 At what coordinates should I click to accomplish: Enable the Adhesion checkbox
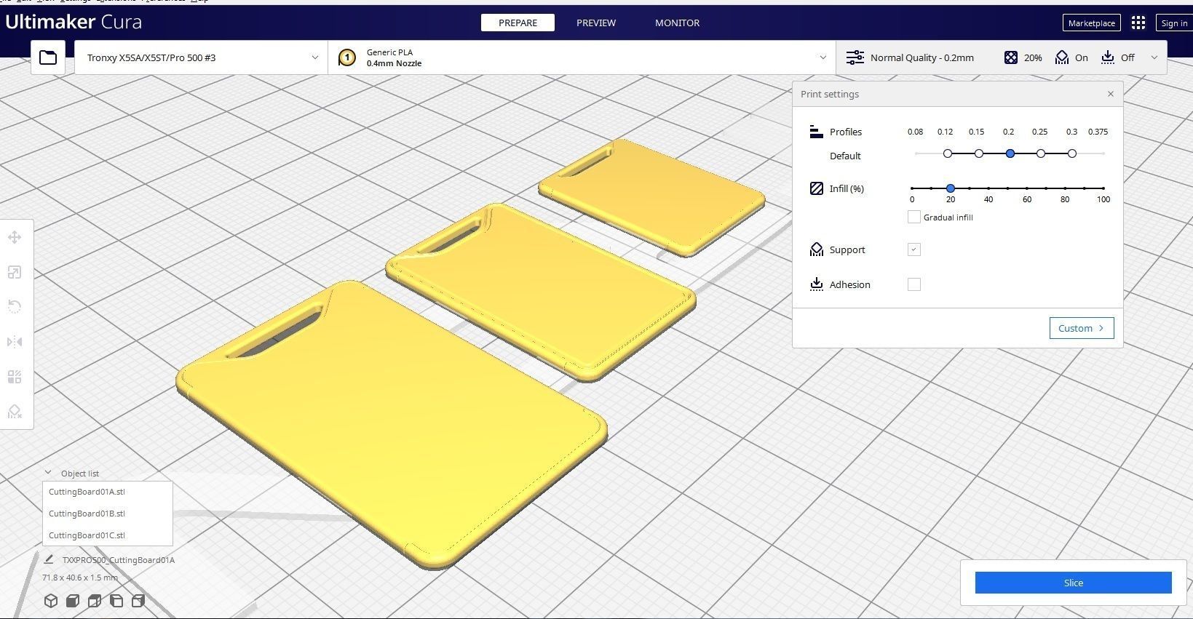click(x=914, y=284)
